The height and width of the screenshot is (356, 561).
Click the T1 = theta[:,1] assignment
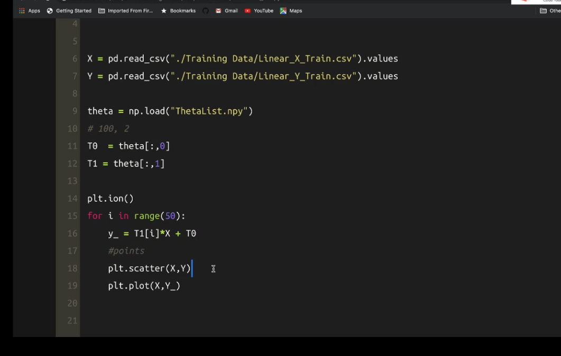tap(126, 164)
